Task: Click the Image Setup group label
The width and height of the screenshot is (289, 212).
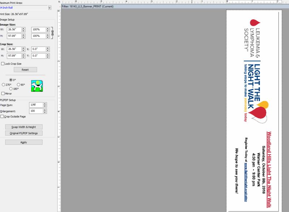Action: point(7,20)
